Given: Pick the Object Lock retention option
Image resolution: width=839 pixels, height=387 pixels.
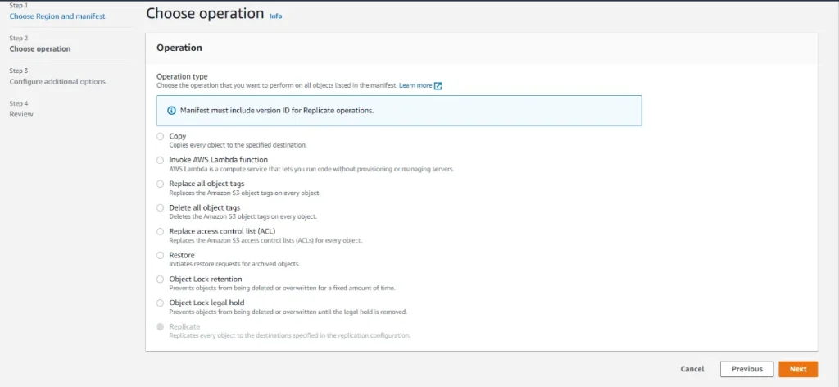Looking at the screenshot, I should 161,279.
